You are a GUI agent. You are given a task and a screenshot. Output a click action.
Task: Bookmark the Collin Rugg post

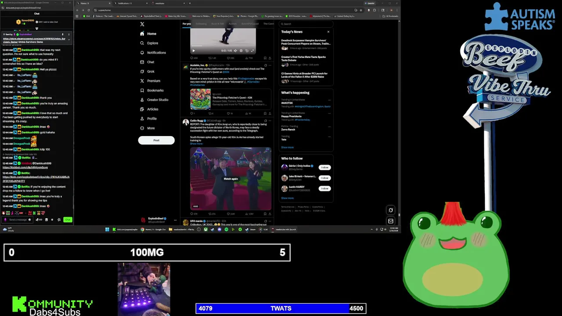(265, 214)
